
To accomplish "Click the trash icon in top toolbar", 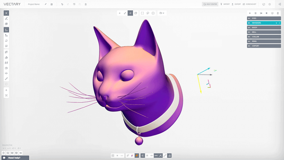I will tap(86, 4).
